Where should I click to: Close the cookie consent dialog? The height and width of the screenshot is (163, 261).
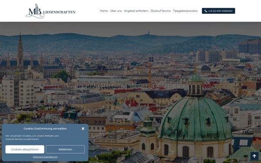(x=83, y=129)
